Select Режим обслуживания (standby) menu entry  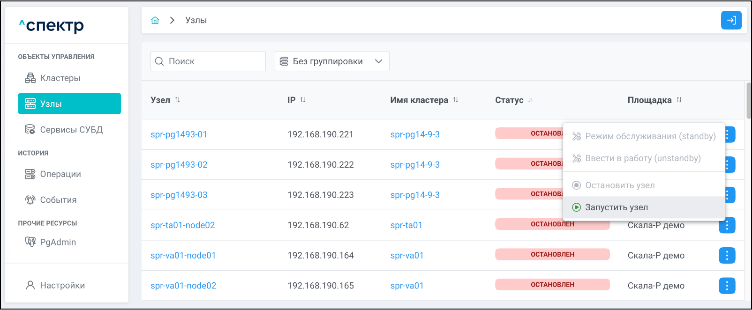point(650,136)
